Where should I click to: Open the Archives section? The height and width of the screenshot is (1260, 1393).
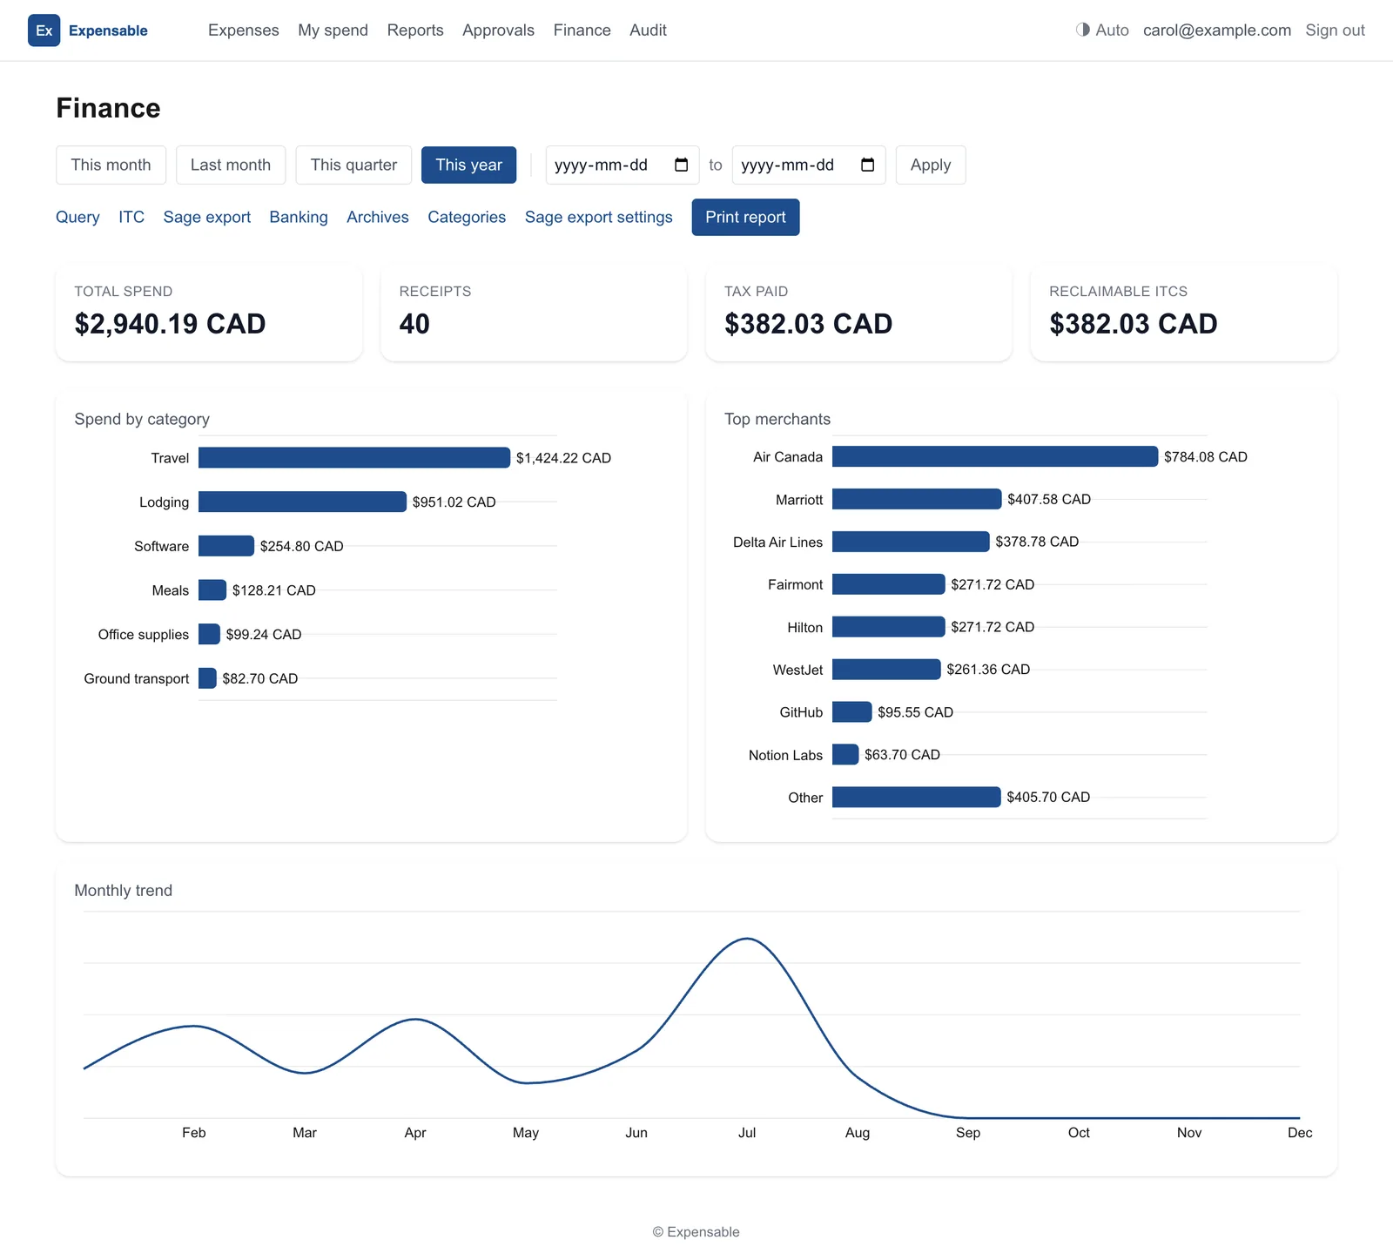(378, 217)
